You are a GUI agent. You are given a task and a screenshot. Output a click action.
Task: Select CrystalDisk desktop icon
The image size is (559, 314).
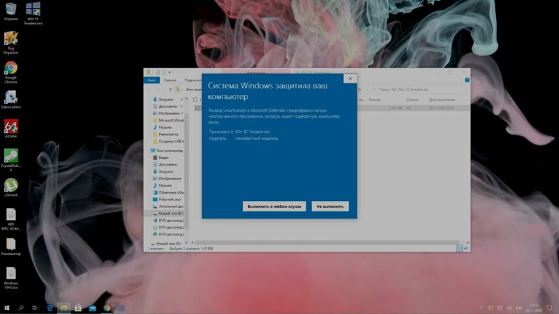click(x=10, y=160)
